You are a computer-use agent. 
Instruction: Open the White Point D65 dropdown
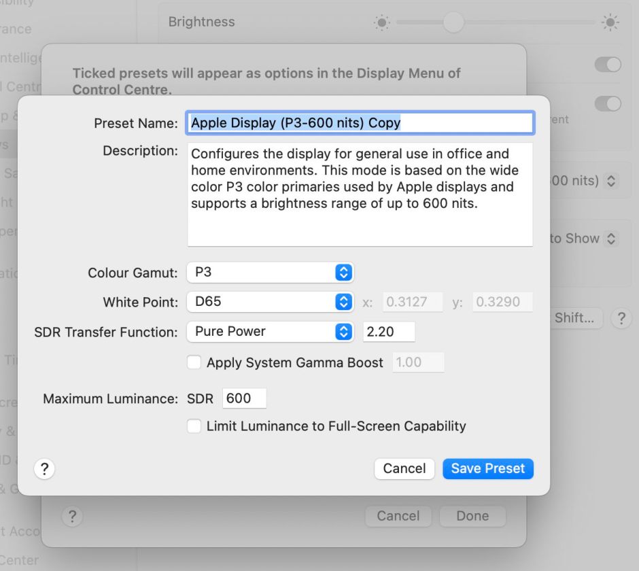(270, 302)
